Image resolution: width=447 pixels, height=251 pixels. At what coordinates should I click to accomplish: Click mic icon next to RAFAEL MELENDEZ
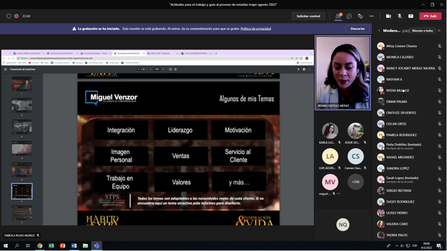[439, 157]
